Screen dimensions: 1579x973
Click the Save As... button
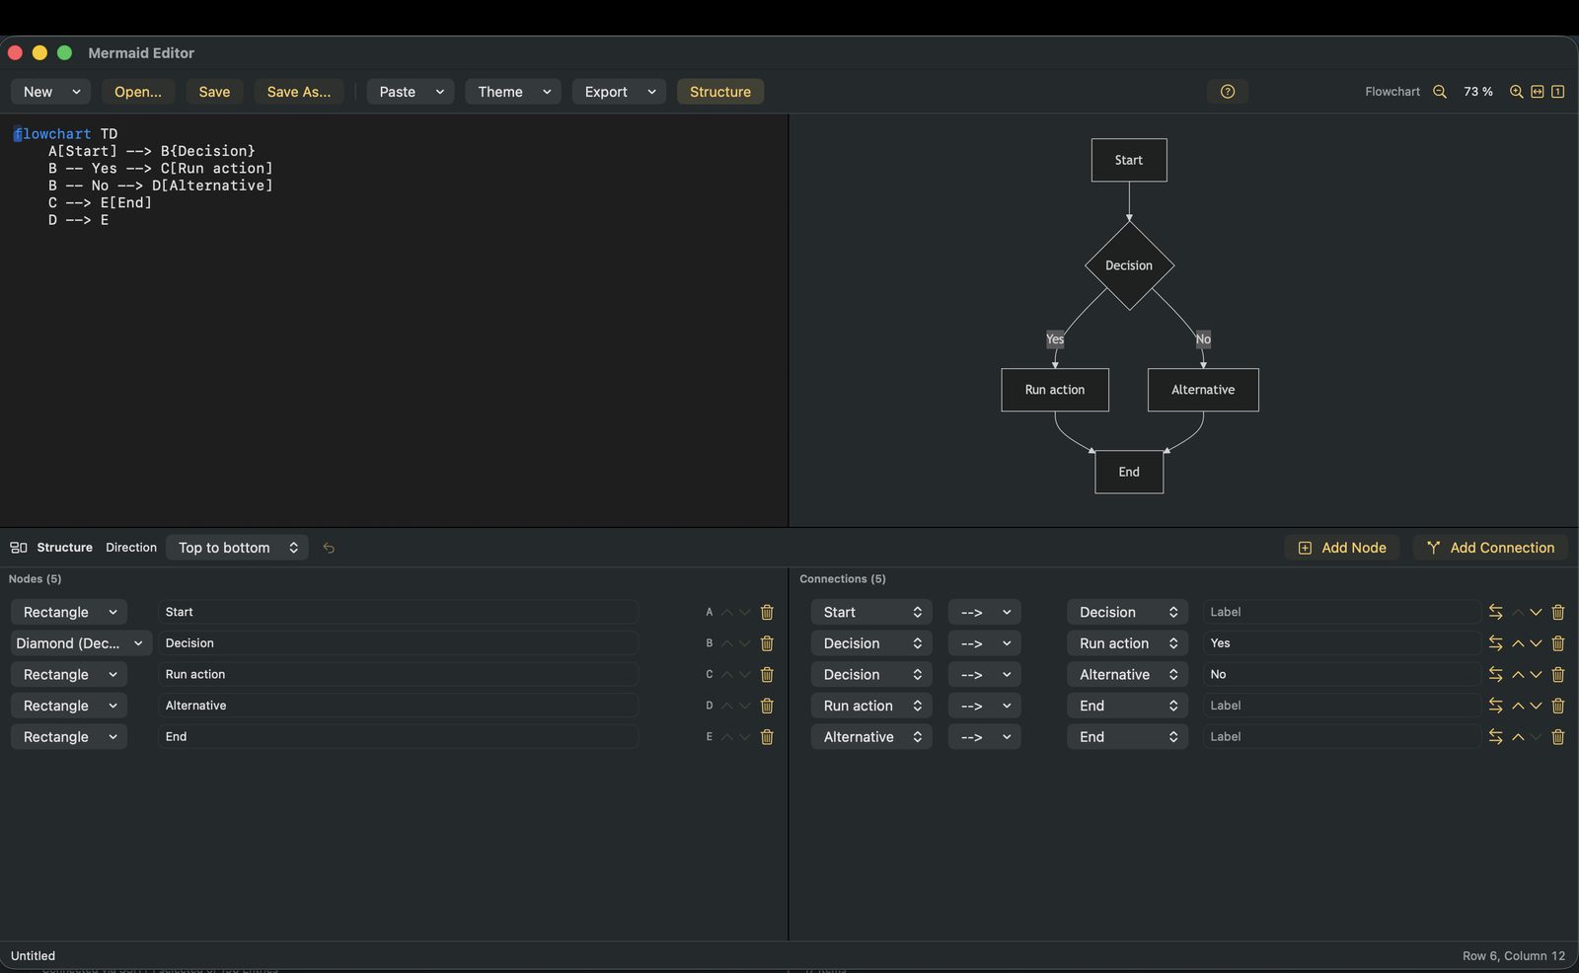pyautogui.click(x=299, y=92)
